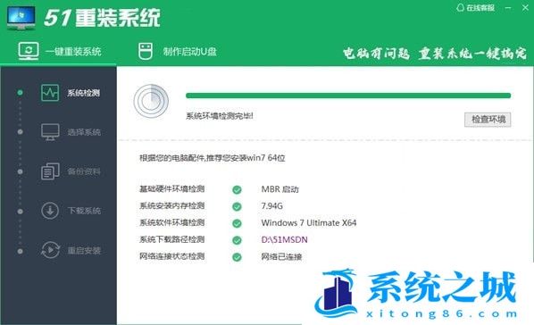Click the MBR 启动 value

pos(280,189)
